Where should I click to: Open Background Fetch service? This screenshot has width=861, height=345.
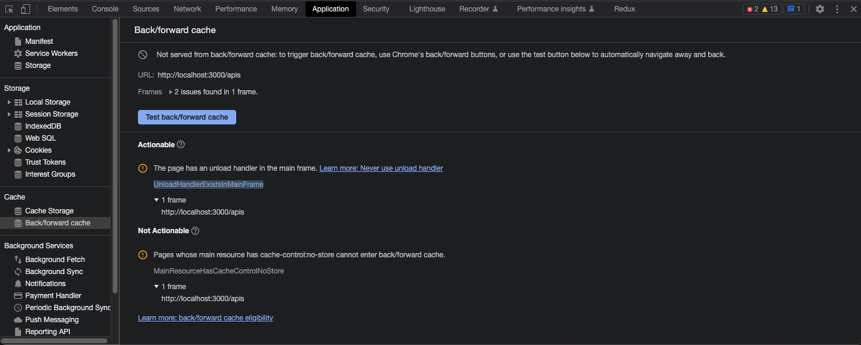(55, 260)
